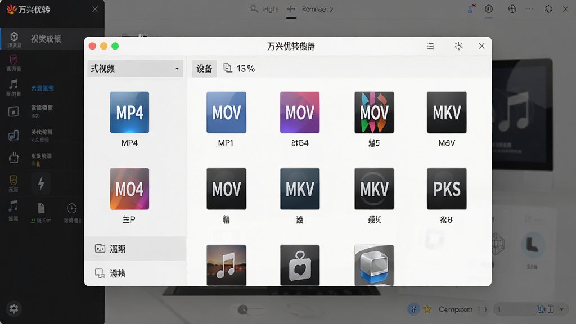Screen dimensions: 576x324
Task: Click the document icon beside 13%
Action: pyautogui.click(x=228, y=68)
